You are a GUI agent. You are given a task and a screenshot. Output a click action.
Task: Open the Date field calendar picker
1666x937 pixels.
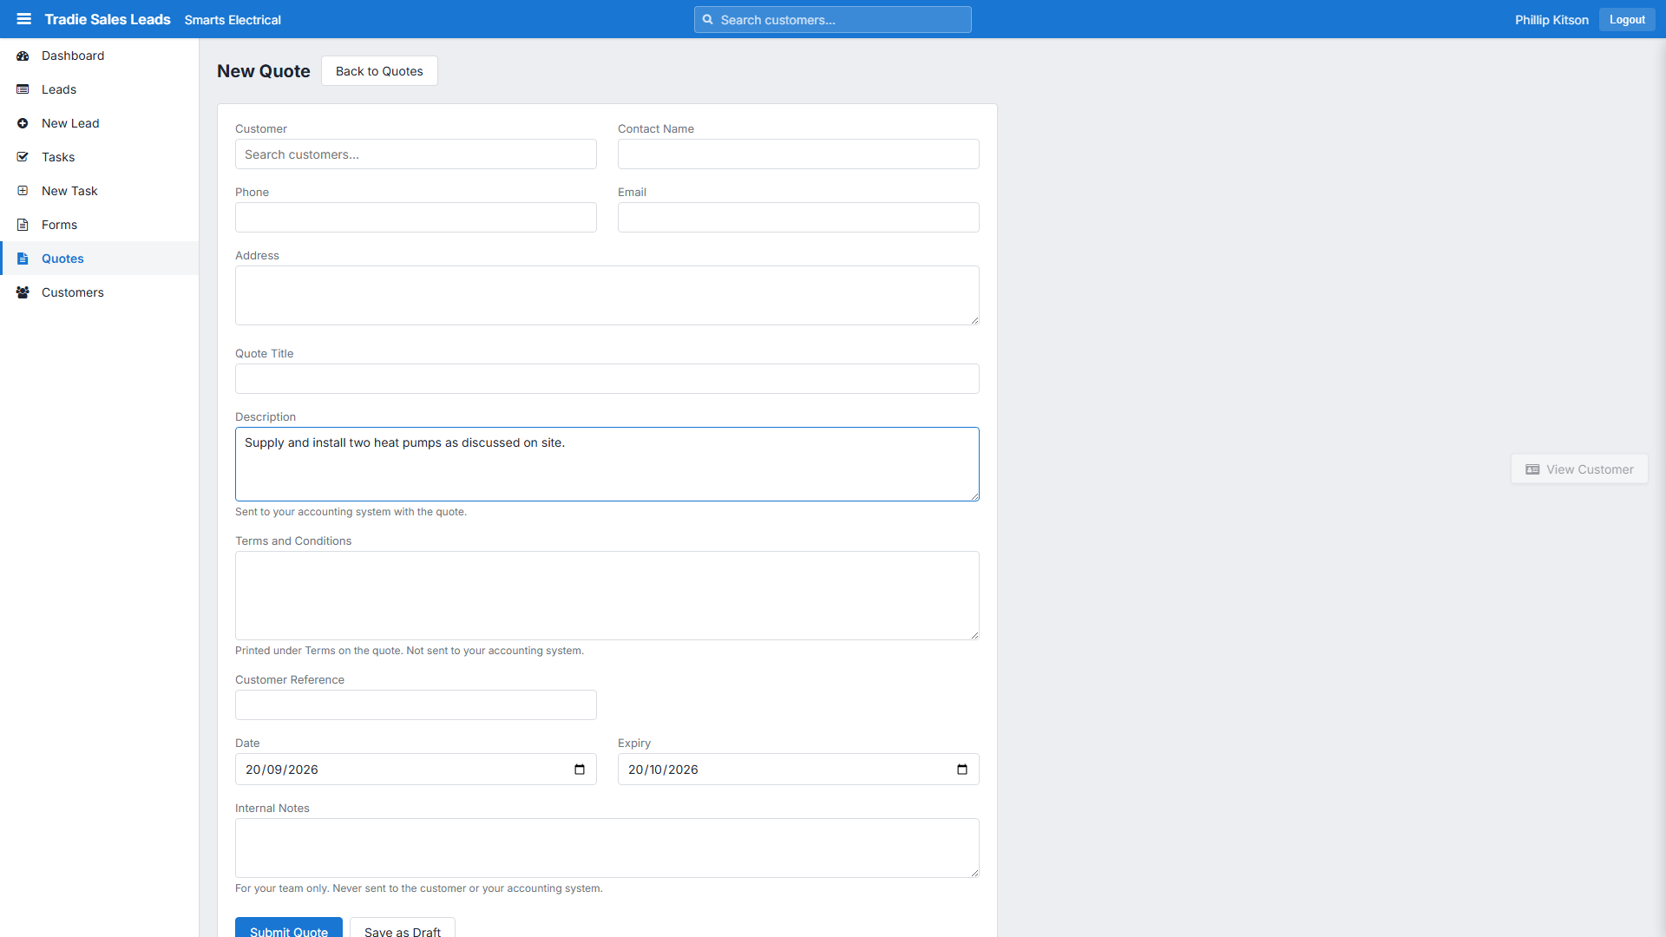(580, 770)
